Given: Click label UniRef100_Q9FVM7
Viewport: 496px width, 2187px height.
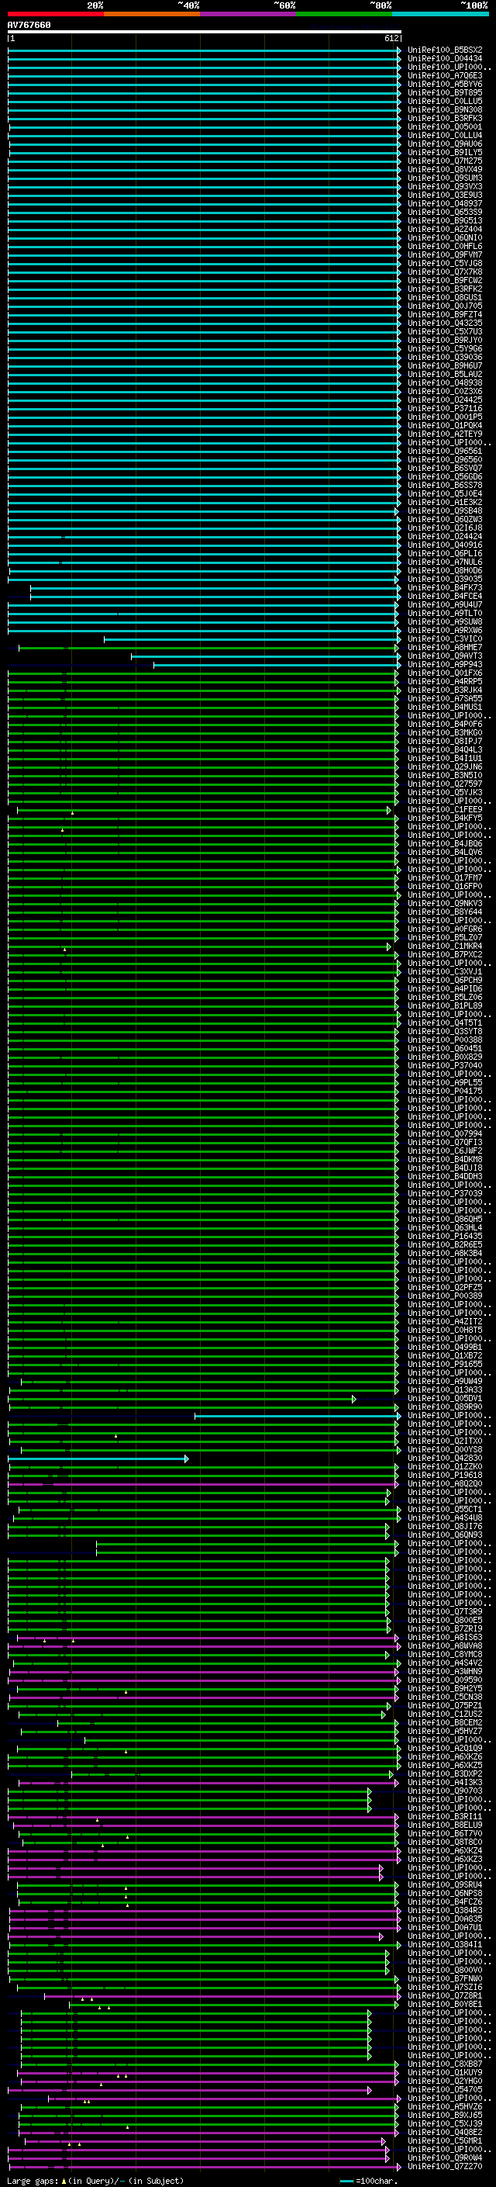Looking at the screenshot, I should 445,254.
